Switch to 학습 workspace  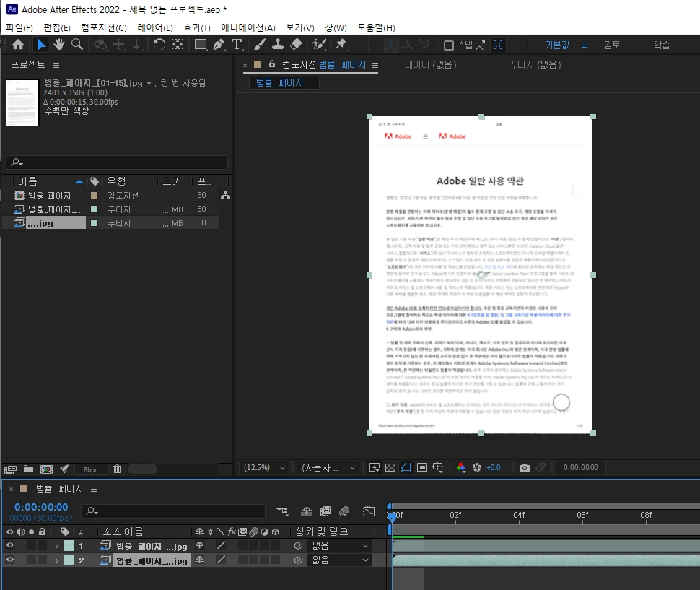[662, 45]
